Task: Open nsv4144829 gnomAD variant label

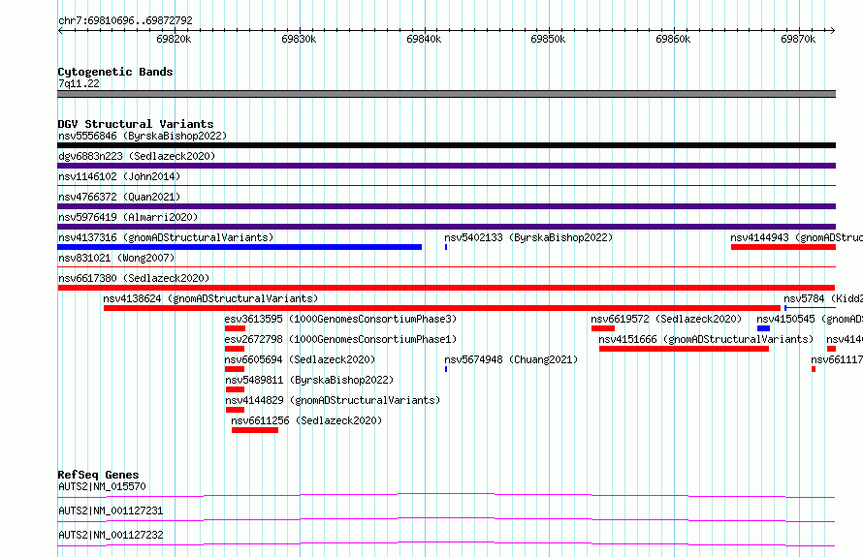Action: coord(333,400)
